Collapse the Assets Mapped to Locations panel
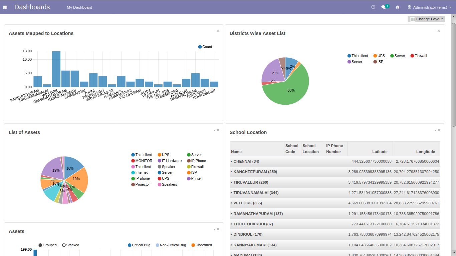 coord(215,31)
